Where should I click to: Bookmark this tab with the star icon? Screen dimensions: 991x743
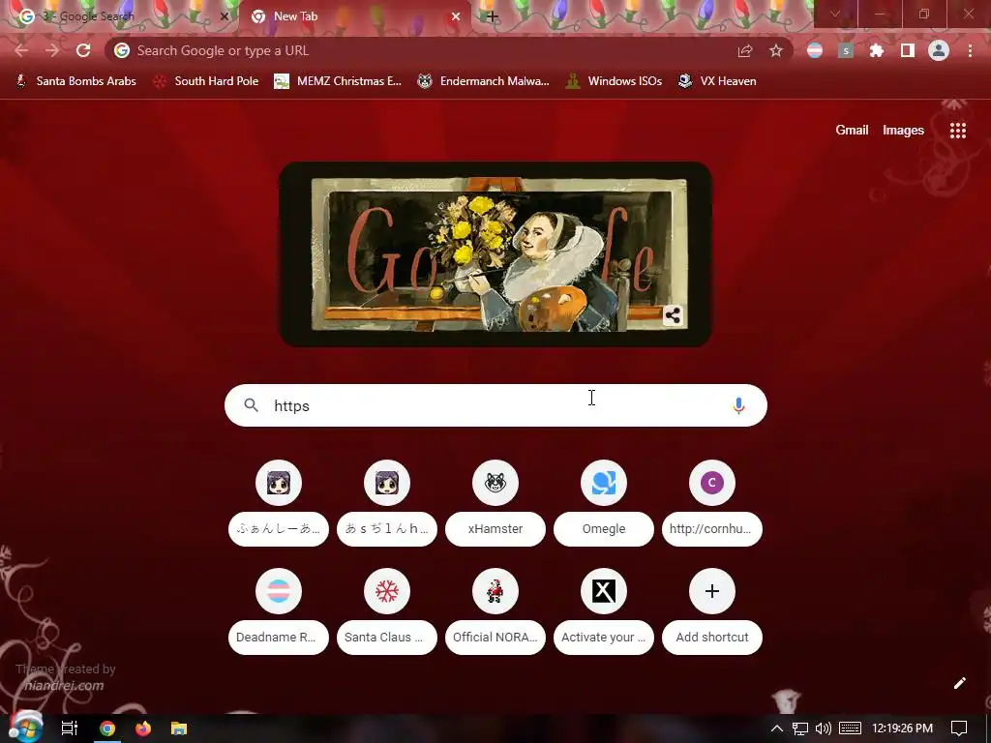point(776,50)
